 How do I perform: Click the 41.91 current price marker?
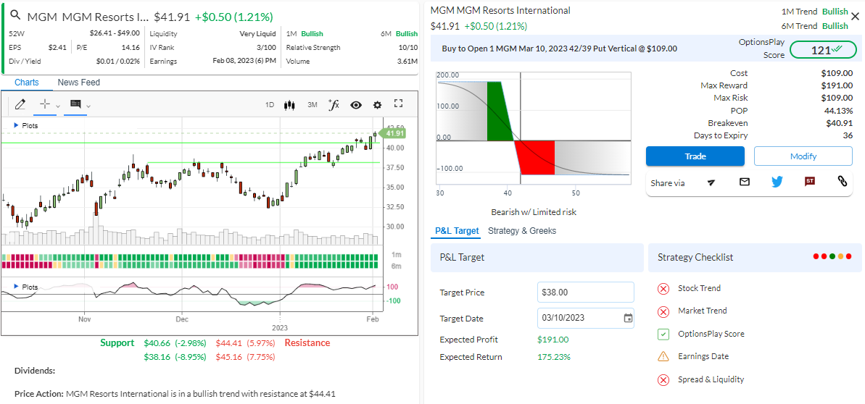tap(394, 133)
